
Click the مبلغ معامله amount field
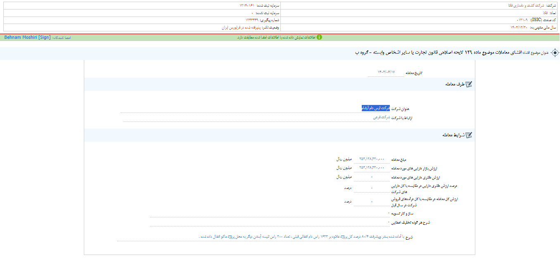click(x=371, y=159)
